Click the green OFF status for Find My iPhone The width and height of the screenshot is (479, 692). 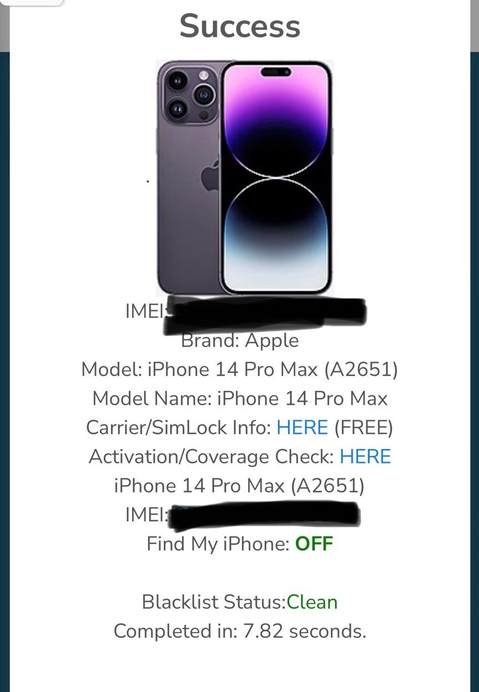314,543
